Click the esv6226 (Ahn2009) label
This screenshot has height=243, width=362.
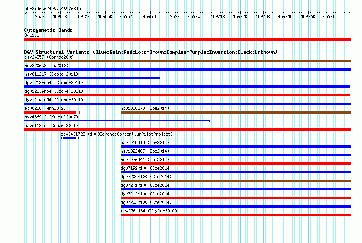(x=45, y=108)
